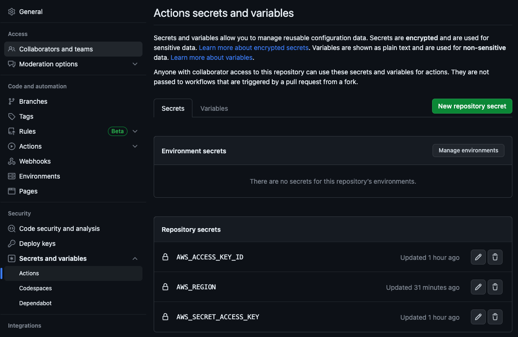Expand the Actions sidebar chevron

coord(135,146)
